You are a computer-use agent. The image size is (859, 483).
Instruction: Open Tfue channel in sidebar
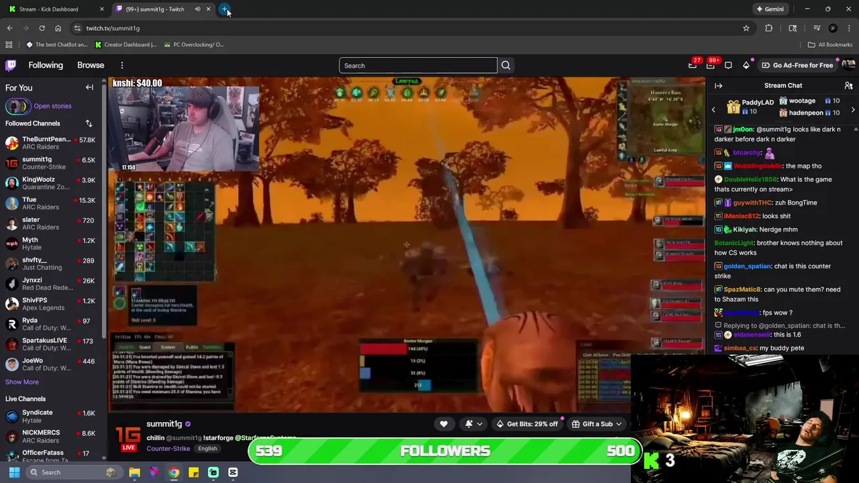coord(52,203)
